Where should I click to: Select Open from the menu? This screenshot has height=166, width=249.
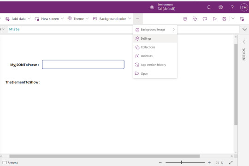click(x=155, y=74)
